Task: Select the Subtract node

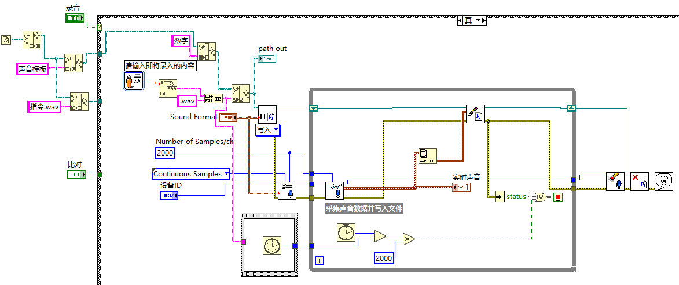Action: click(x=380, y=236)
